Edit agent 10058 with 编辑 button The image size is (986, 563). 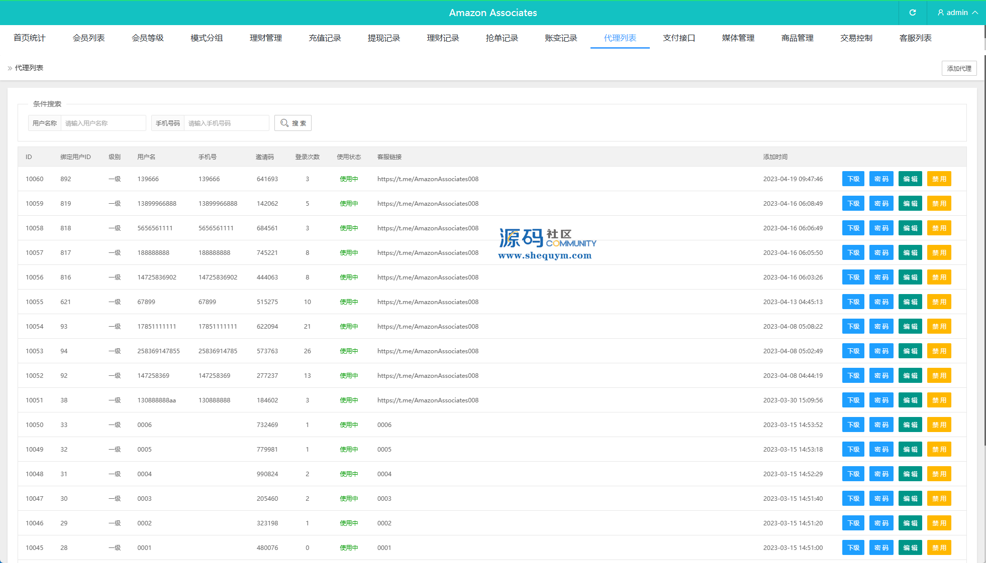(x=910, y=228)
